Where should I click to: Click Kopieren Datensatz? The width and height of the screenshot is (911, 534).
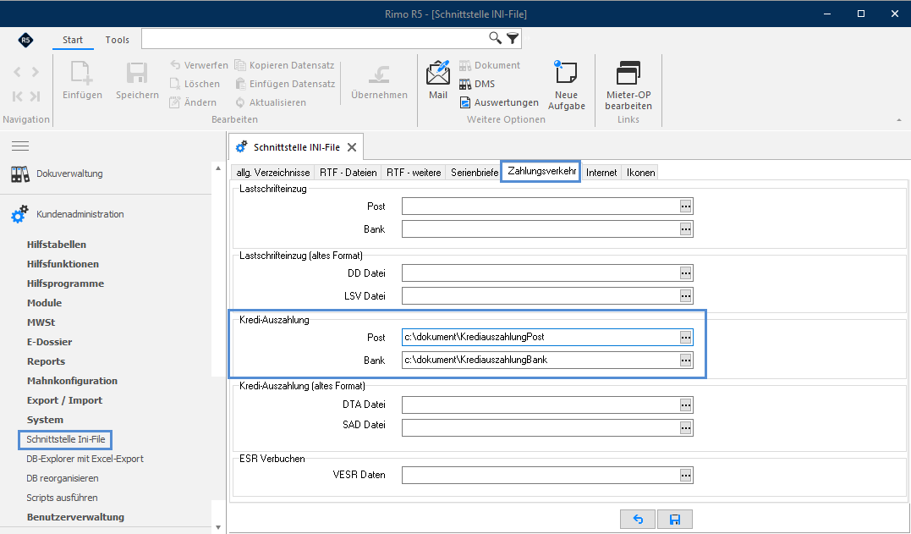285,65
